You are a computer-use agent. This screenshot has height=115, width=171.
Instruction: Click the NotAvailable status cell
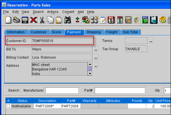coord(22,106)
